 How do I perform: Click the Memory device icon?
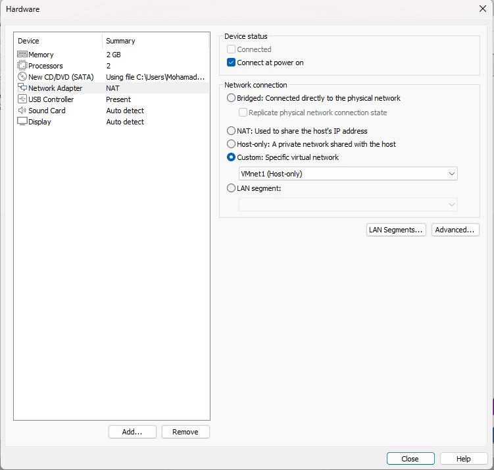[22, 55]
